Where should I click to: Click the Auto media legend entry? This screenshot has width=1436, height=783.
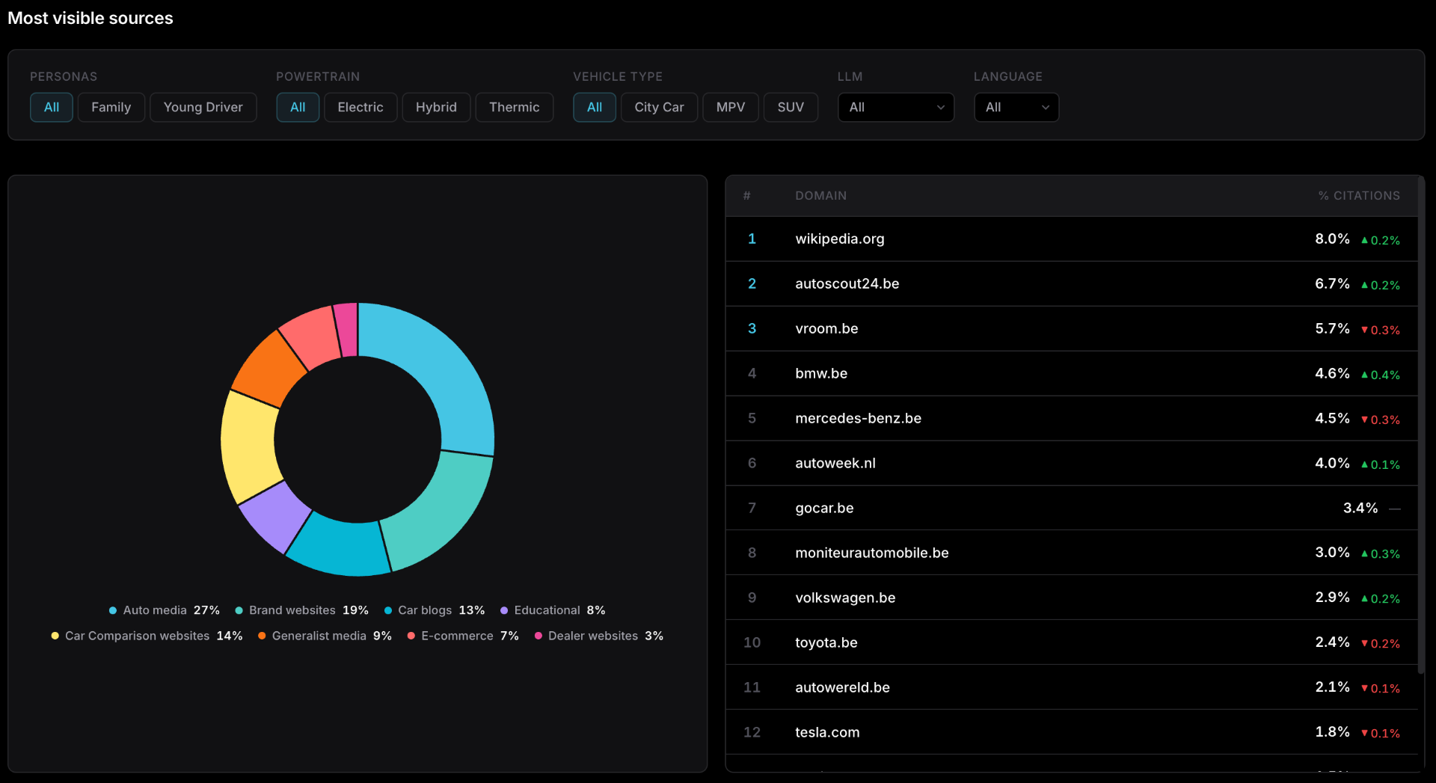point(165,610)
